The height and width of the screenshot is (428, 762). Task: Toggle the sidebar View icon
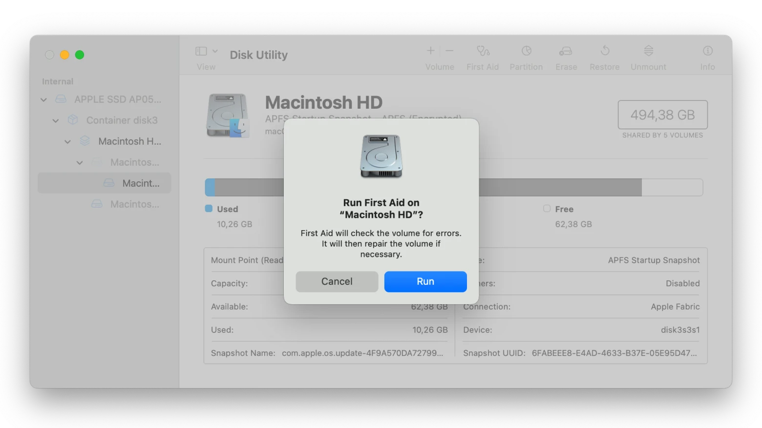pos(201,51)
